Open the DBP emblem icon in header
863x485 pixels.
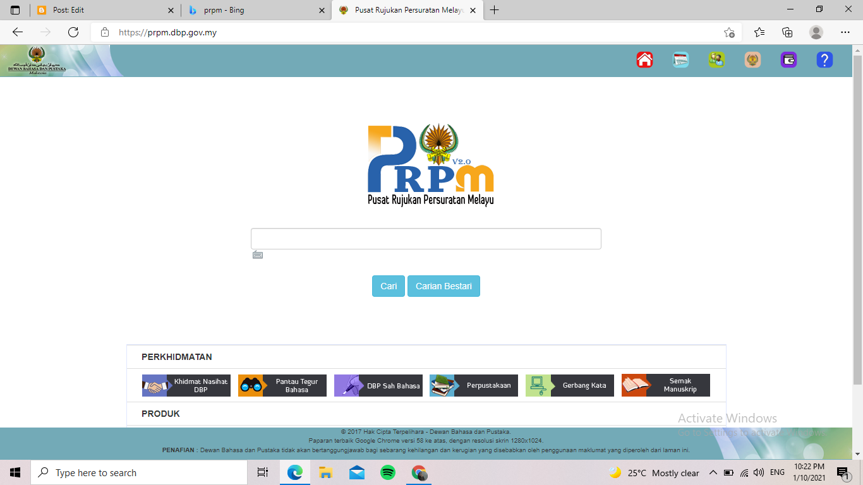click(752, 60)
